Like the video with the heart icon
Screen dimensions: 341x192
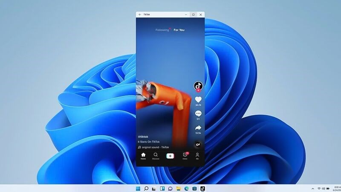coord(198,99)
